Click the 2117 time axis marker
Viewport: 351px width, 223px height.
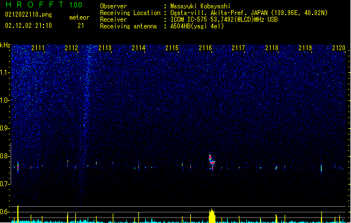point(238,48)
